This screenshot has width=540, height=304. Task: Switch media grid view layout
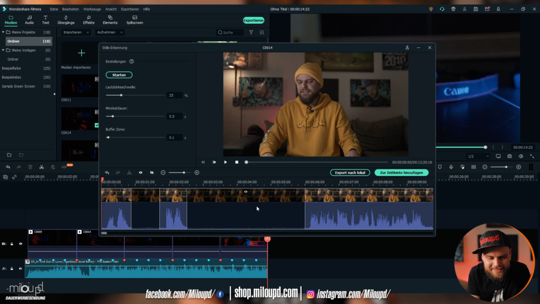pos(262,32)
